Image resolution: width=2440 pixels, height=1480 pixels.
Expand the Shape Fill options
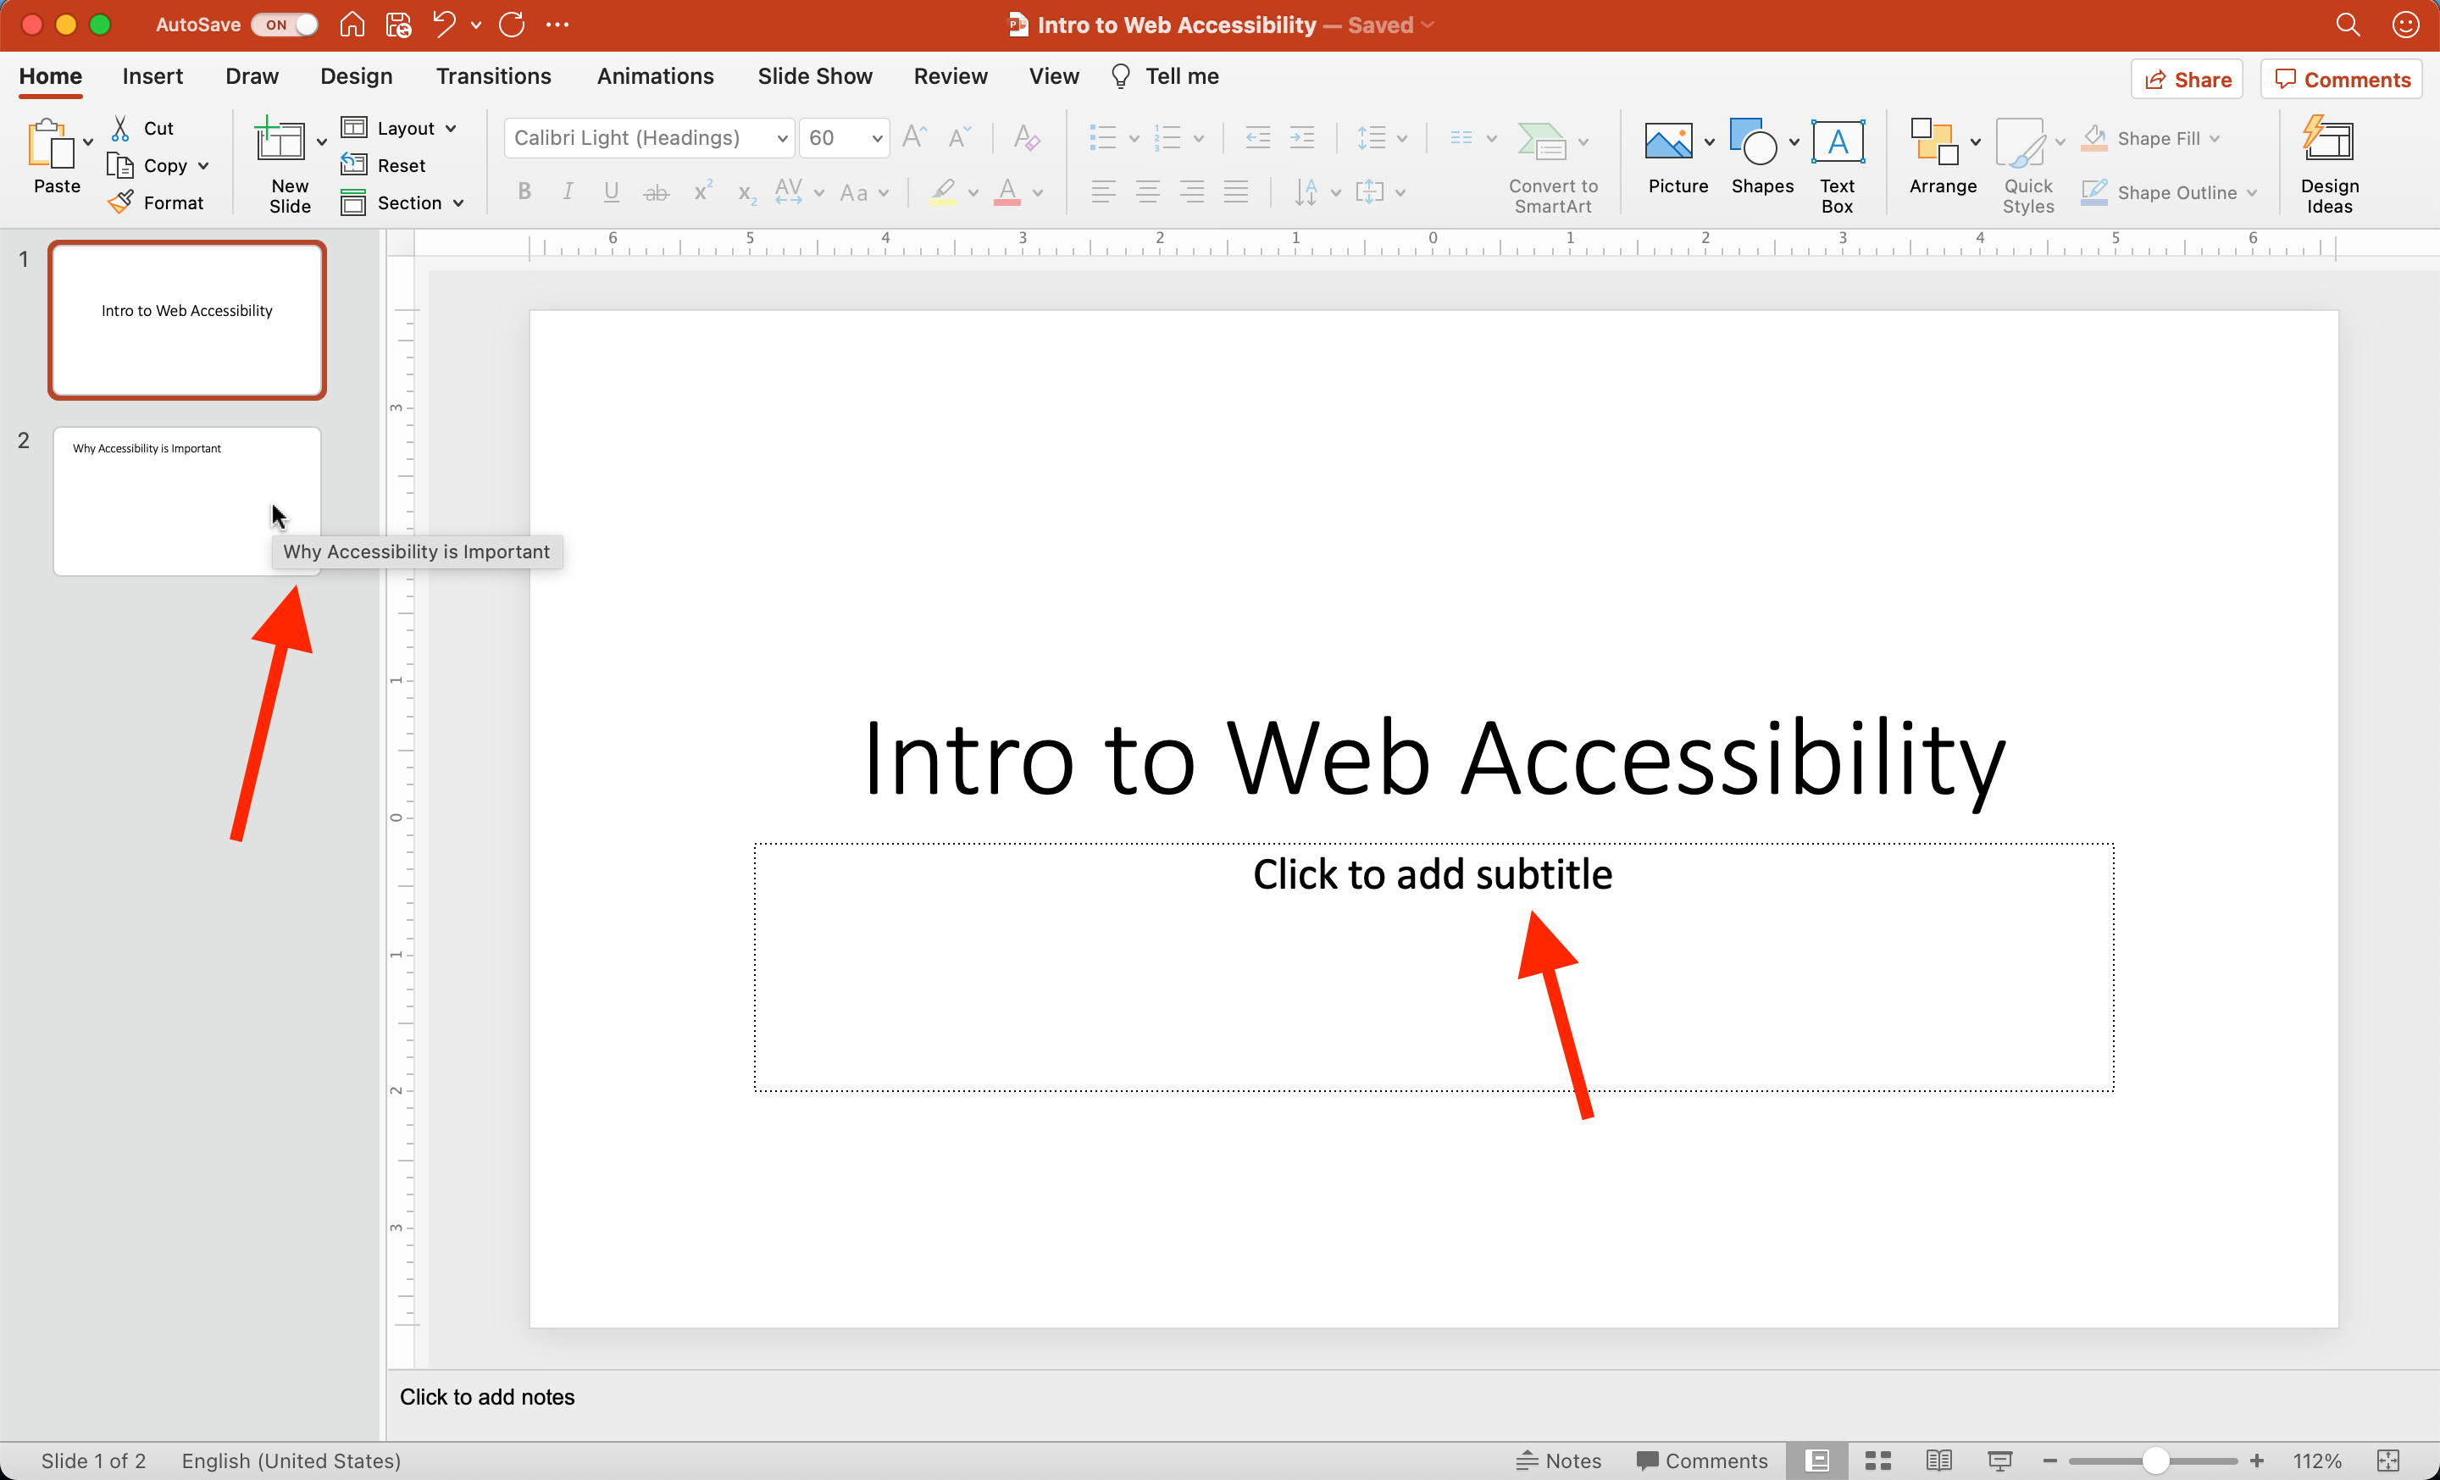tap(2217, 137)
